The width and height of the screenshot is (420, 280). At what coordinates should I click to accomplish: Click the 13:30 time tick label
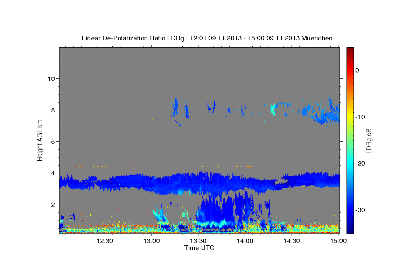pos(198,241)
